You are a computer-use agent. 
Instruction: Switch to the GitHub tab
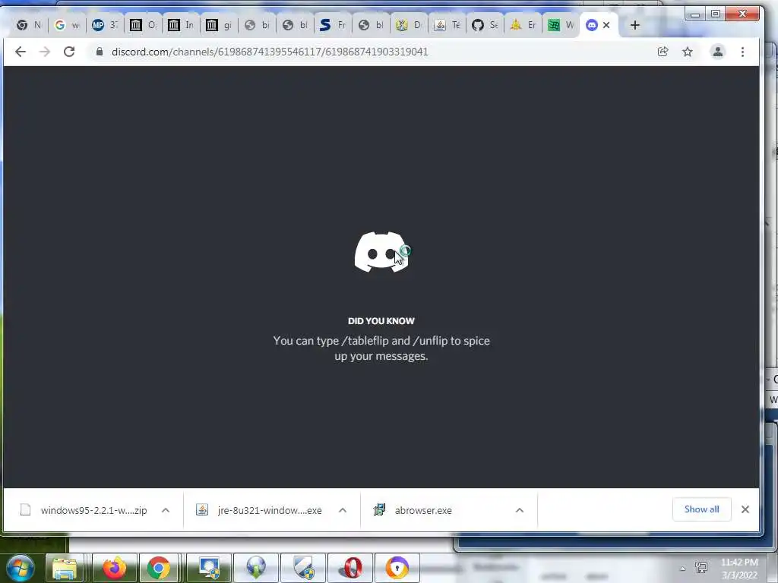[485, 25]
